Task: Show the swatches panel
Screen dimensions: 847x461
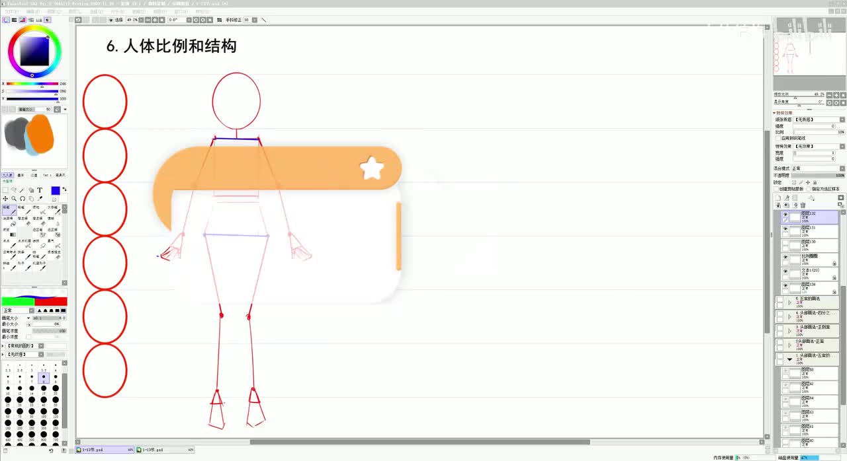Action: pyautogui.click(x=39, y=20)
